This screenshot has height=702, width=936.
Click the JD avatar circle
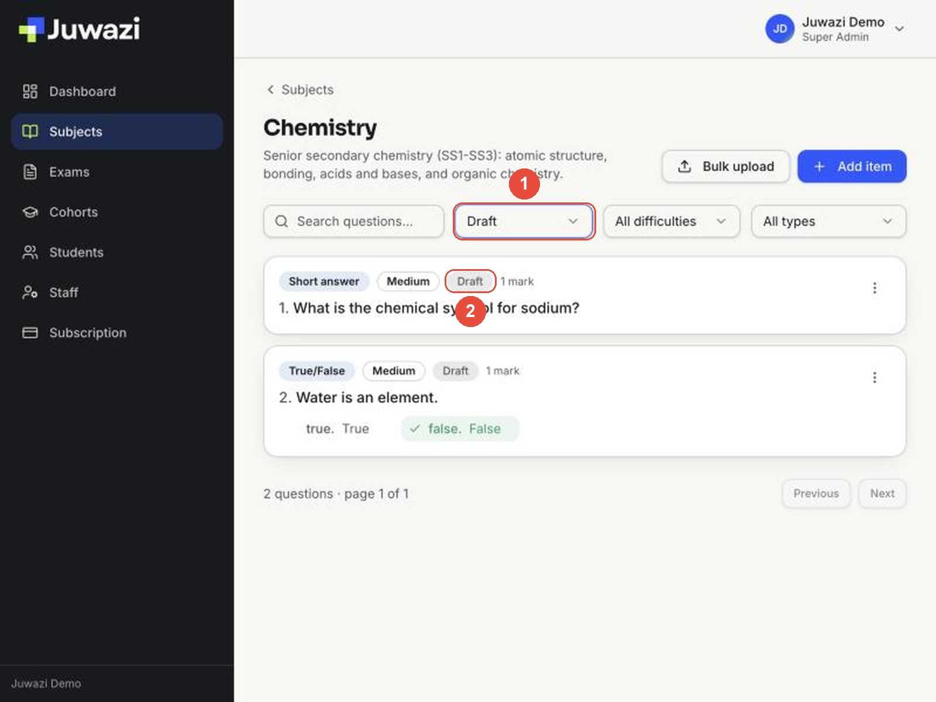coord(780,29)
